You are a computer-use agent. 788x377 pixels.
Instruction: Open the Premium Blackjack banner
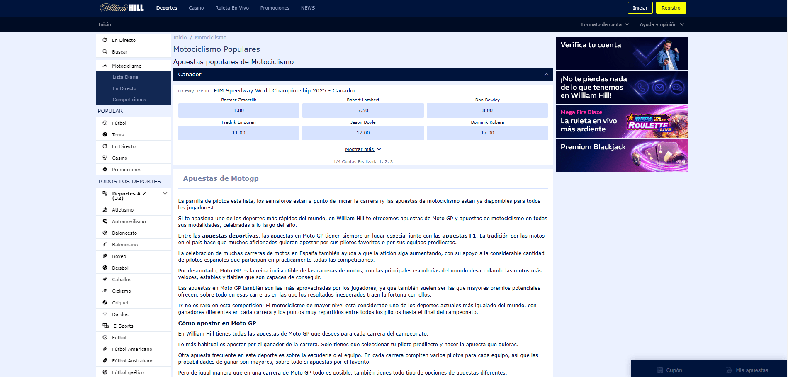622,156
